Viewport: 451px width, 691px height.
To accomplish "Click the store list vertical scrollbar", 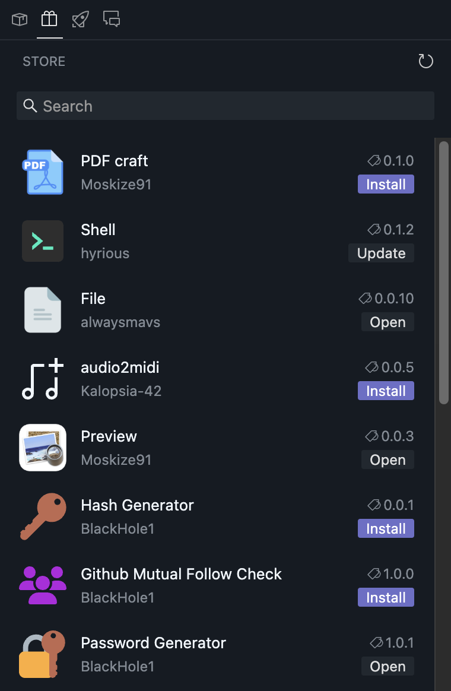I will click(443, 273).
